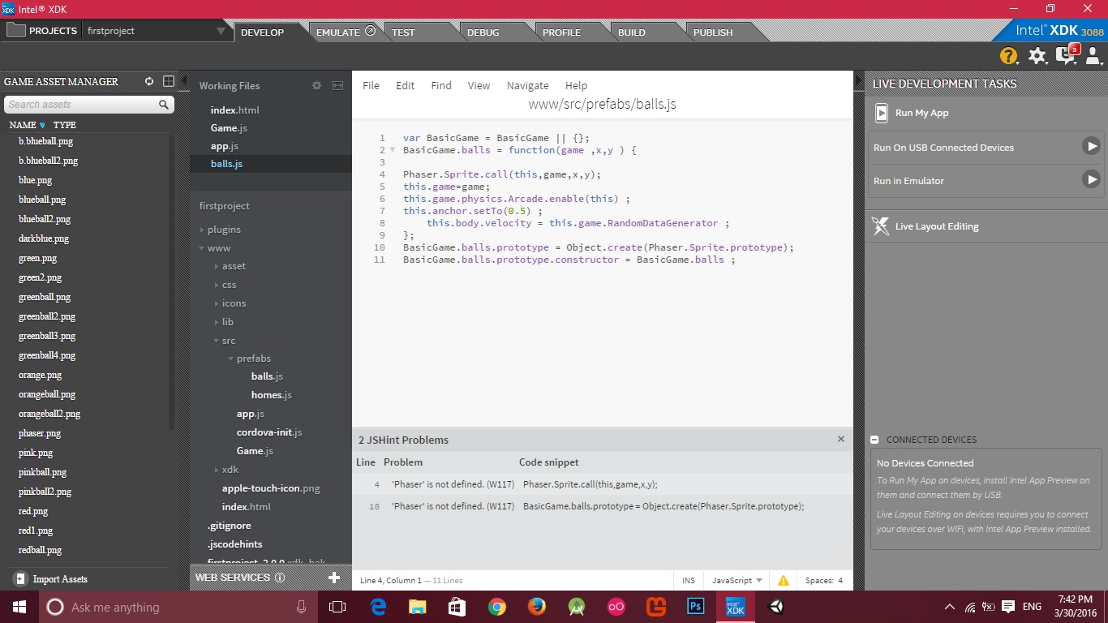This screenshot has height=623, width=1108.
Task: Click Spaces: 4 indentation setting
Action: point(824,581)
